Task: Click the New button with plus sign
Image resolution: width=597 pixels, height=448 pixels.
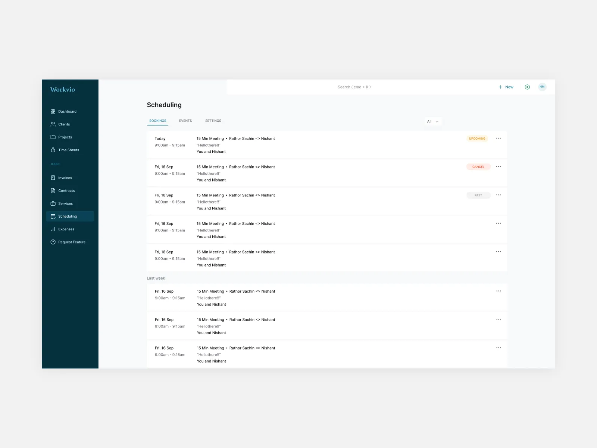Action: [506, 87]
